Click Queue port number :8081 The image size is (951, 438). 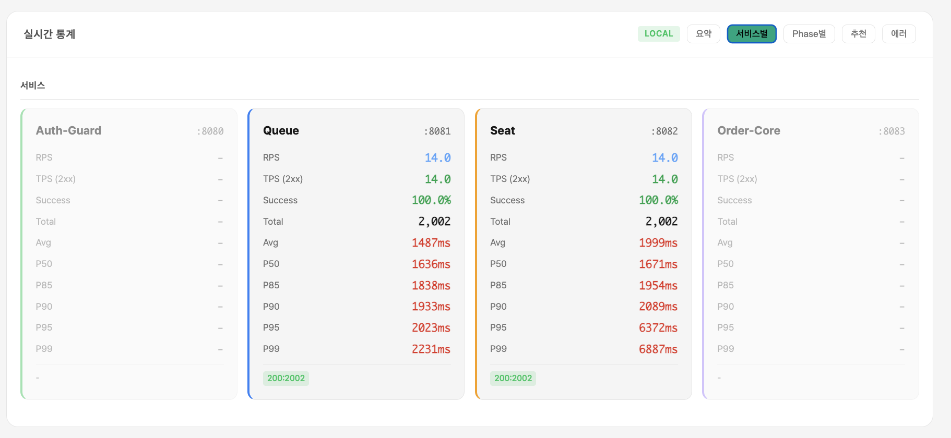pos(437,131)
